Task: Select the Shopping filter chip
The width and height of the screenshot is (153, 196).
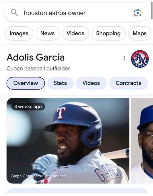Action: 108,33
